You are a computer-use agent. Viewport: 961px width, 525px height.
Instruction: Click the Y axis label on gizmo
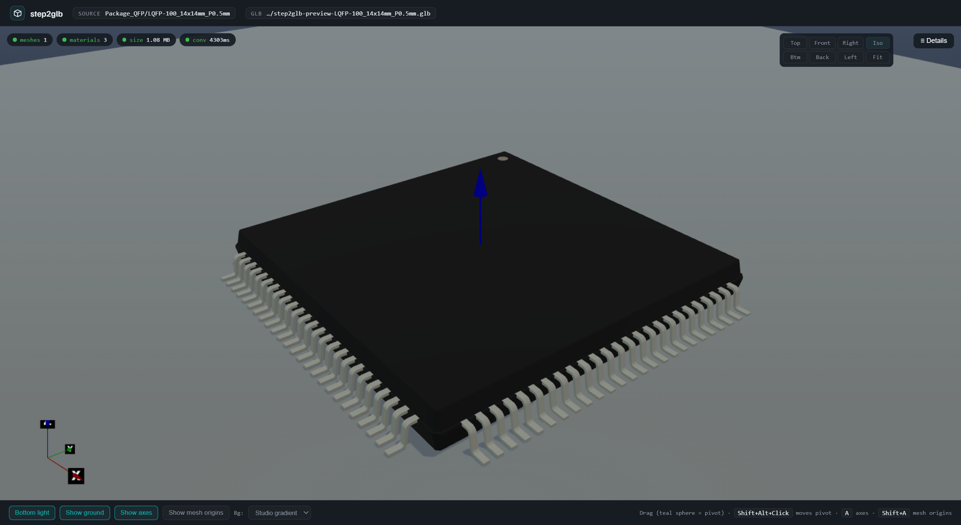(x=70, y=449)
